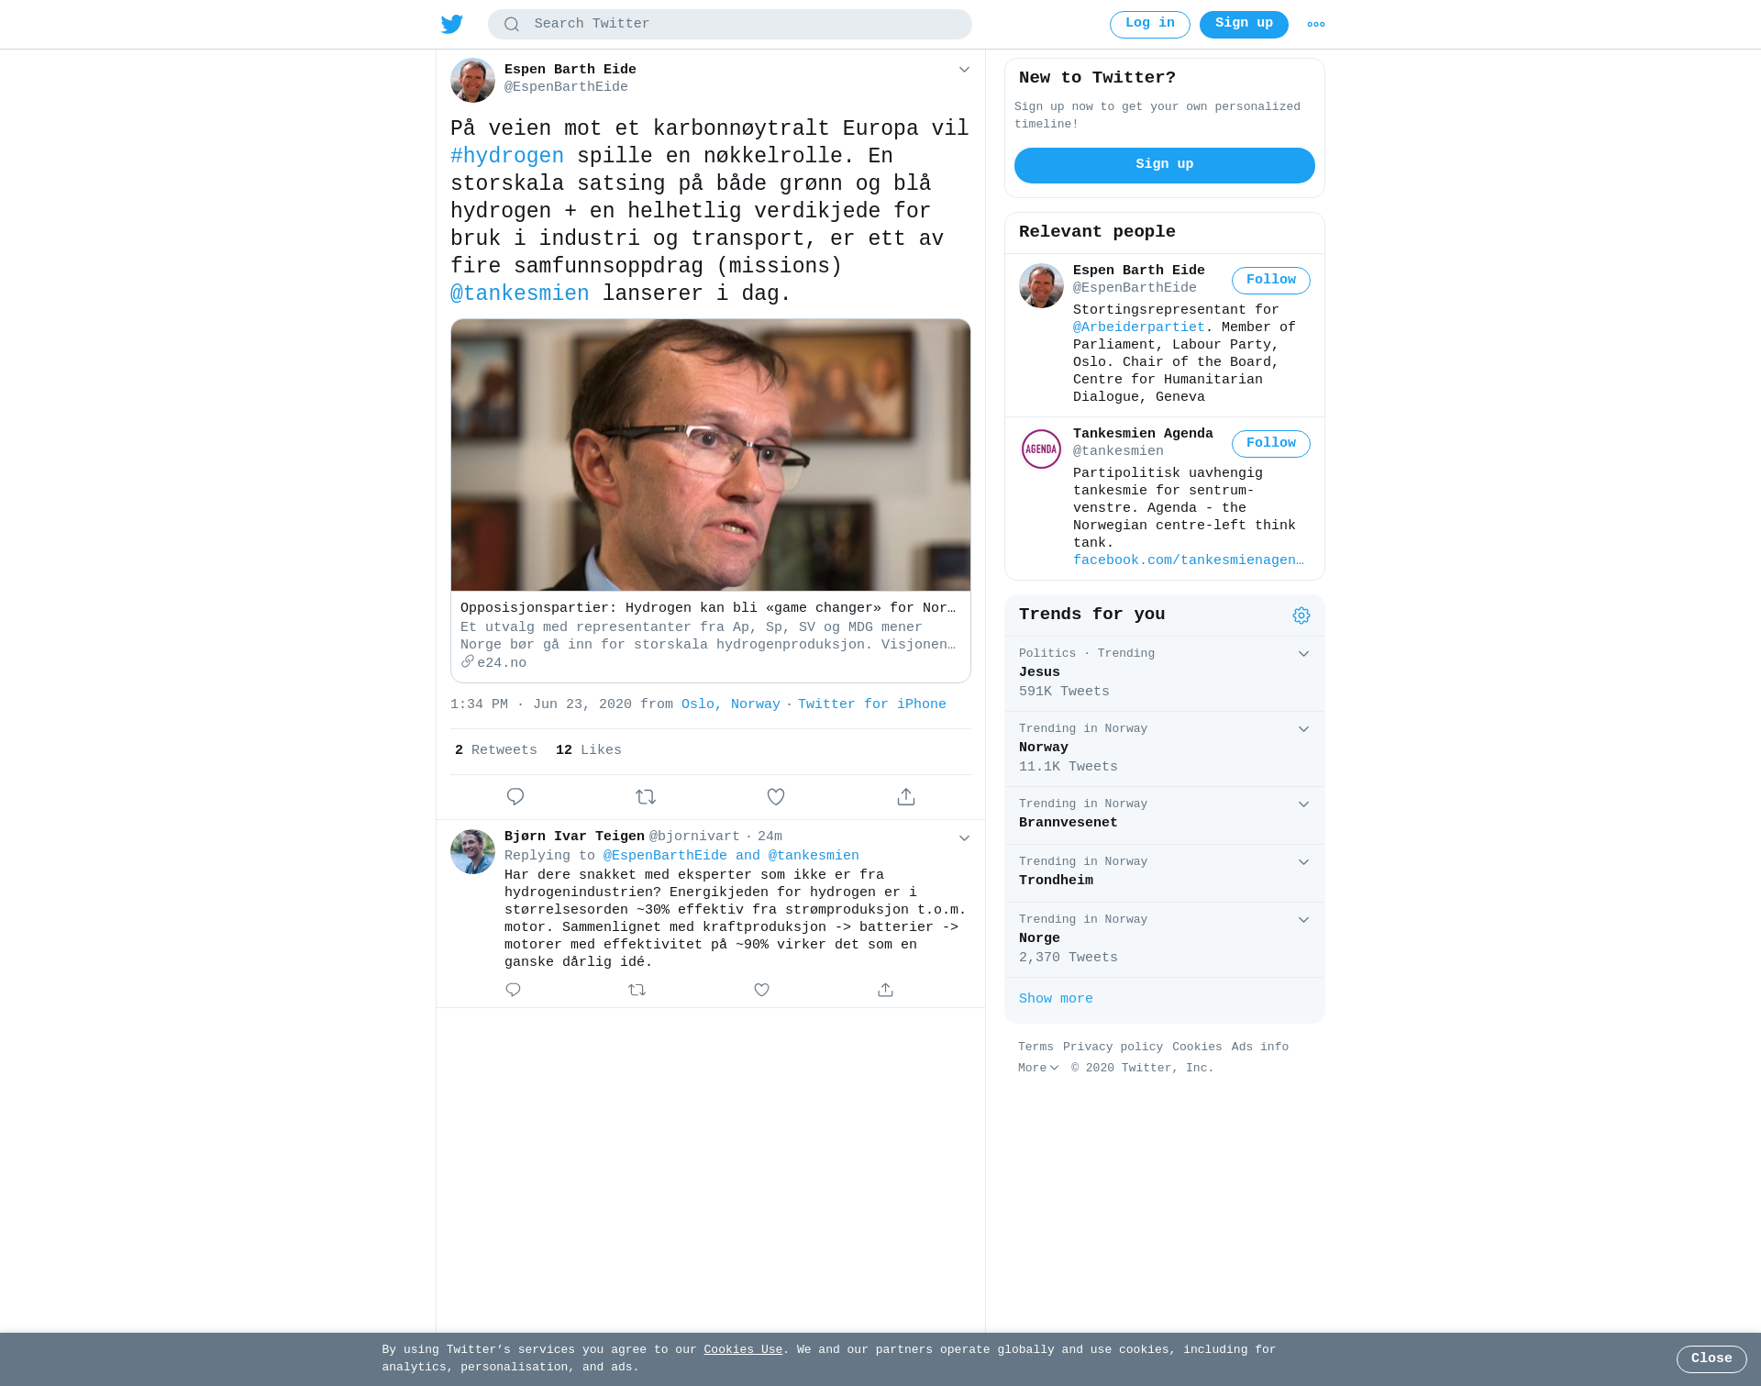Click the Log in button
The width and height of the screenshot is (1761, 1386).
tap(1150, 25)
